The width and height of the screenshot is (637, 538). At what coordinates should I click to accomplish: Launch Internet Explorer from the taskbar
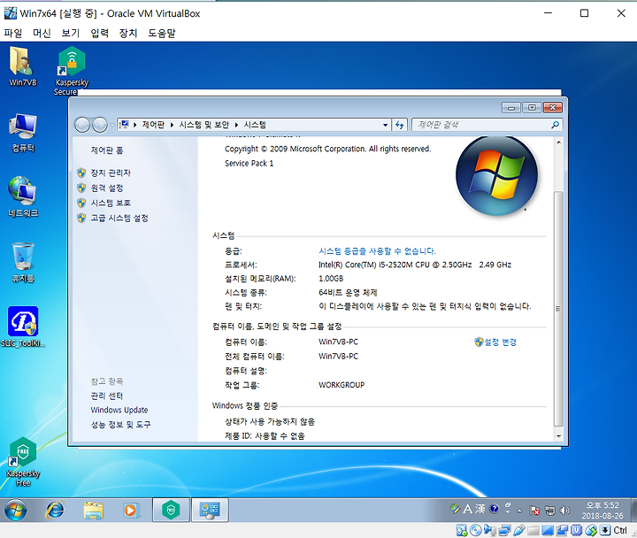pyautogui.click(x=55, y=510)
